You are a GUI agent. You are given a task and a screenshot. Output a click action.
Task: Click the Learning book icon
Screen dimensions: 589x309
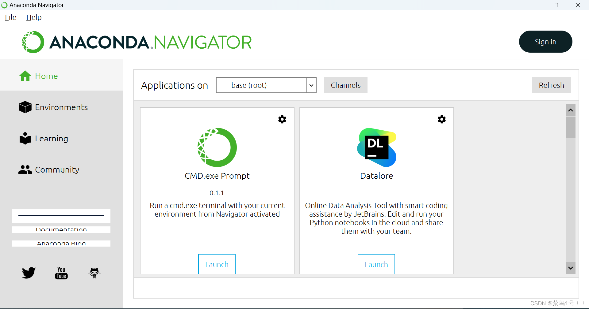(x=25, y=138)
